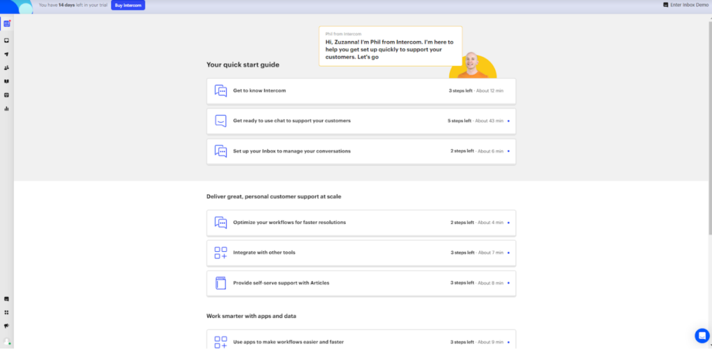Screen dimensions: 712x349
Task: Click '3 steps left · About 7 min' text
Action: click(477, 253)
